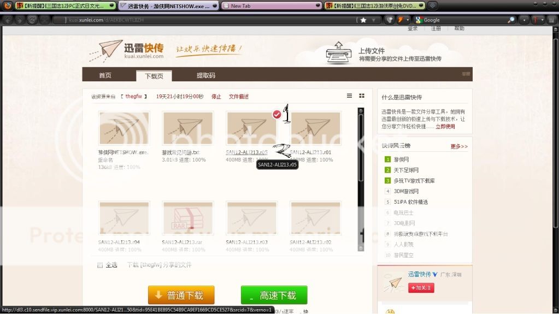Click the weibo paper plane avatar
The image size is (559, 314).
pos(393,284)
